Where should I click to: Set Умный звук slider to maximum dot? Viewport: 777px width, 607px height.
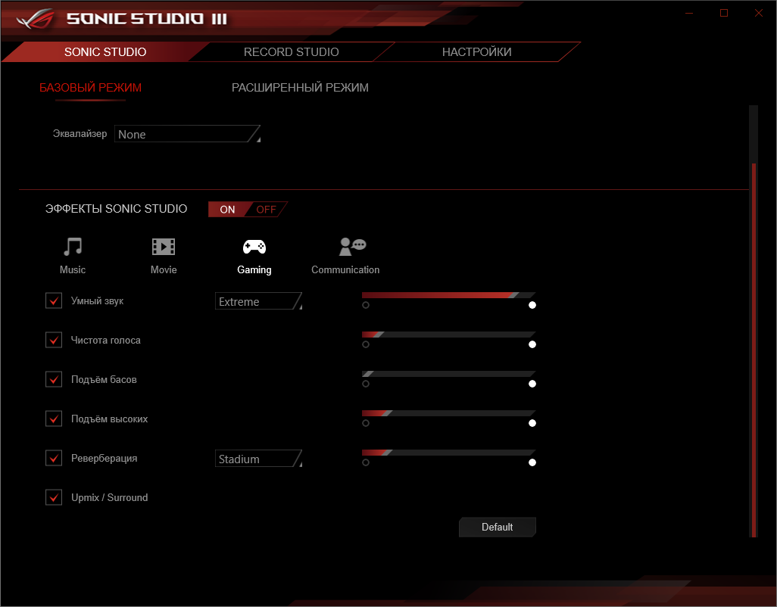[x=532, y=305]
